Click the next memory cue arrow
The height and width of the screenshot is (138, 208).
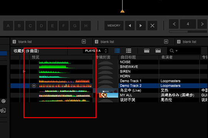141,25
